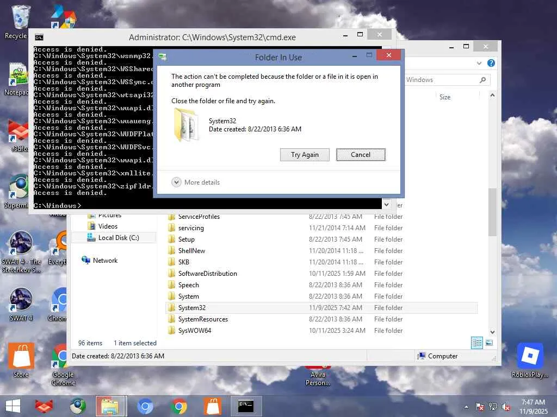Select the Google Chrome desktop shortcut
Image resolution: width=557 pixels, height=417 pixels.
(x=63, y=364)
